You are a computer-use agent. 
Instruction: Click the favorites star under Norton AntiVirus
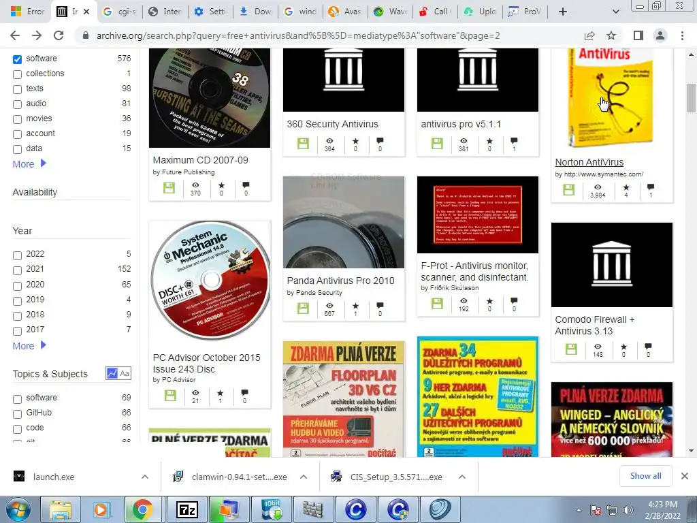[x=626, y=187]
